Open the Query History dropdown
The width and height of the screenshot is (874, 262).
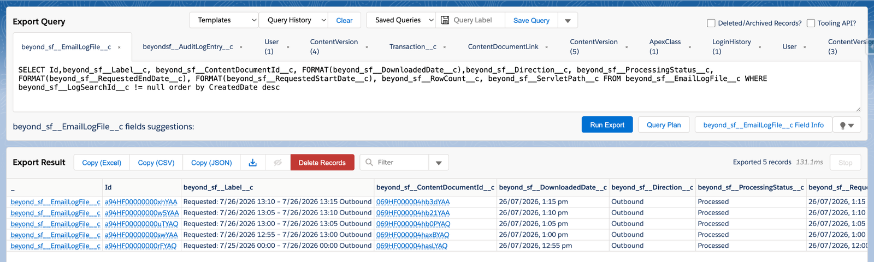293,20
